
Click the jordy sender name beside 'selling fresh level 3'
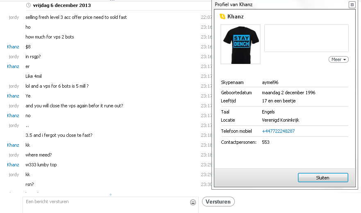(x=14, y=17)
